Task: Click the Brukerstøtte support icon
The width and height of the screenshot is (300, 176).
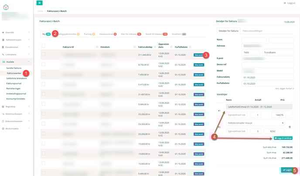Action: pos(3,129)
